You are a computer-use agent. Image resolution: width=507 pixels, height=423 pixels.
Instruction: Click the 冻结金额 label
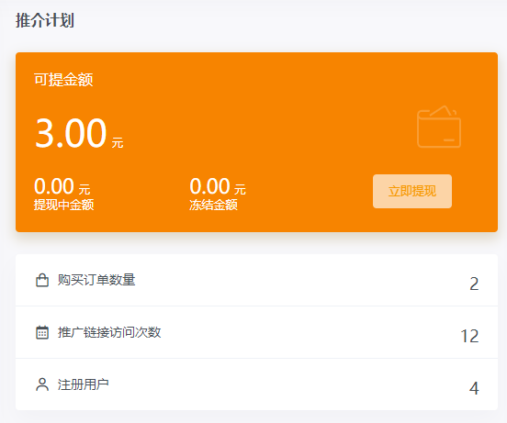[x=213, y=205]
